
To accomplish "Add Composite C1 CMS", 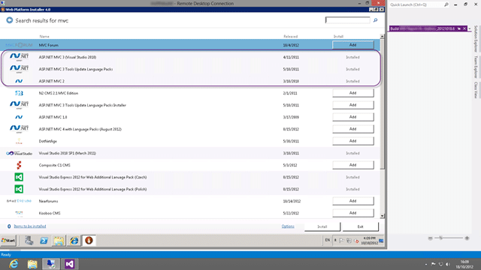I will (x=353, y=165).
